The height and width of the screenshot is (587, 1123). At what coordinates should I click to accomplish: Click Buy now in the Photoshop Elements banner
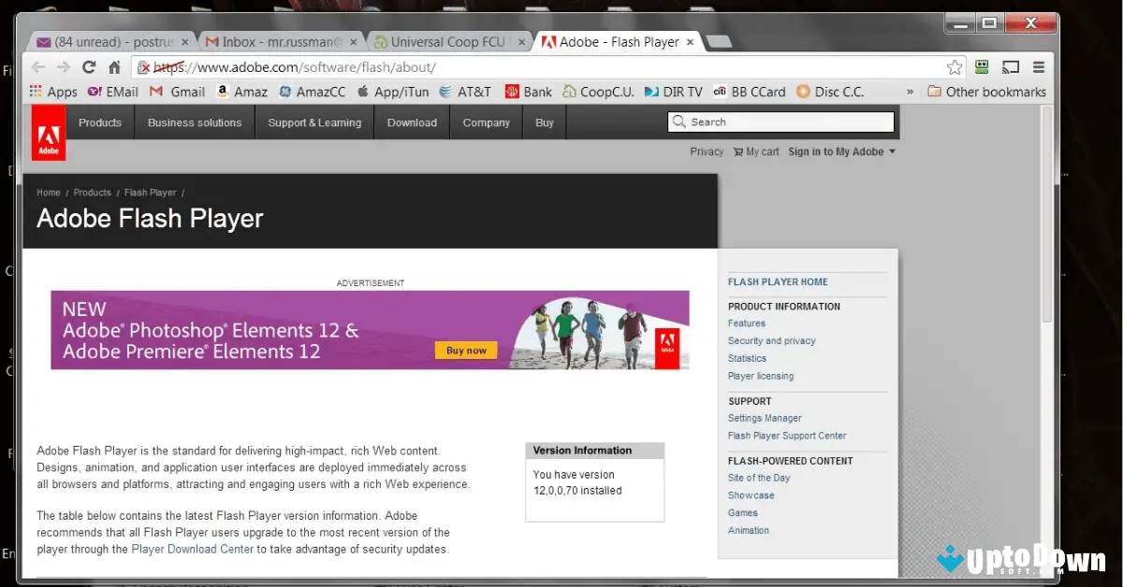pyautogui.click(x=465, y=350)
